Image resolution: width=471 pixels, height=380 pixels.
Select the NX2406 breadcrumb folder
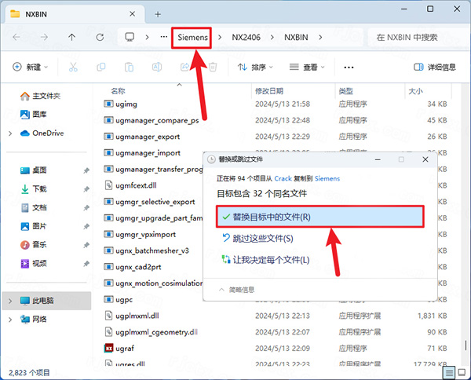pos(246,38)
